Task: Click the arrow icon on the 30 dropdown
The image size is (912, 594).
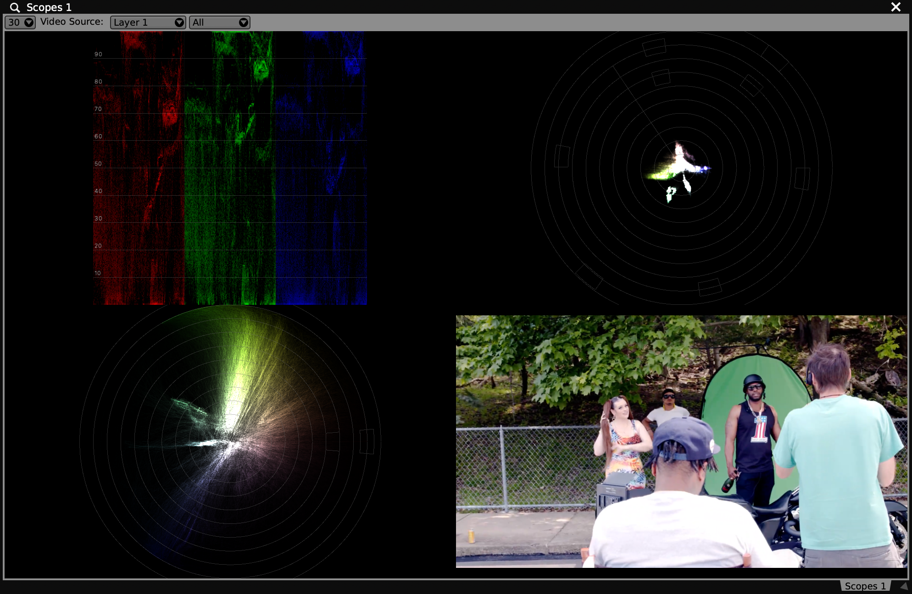Action: [x=29, y=22]
